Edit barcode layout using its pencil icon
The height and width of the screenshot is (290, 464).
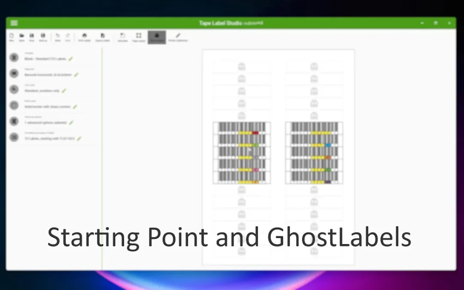tap(76, 75)
